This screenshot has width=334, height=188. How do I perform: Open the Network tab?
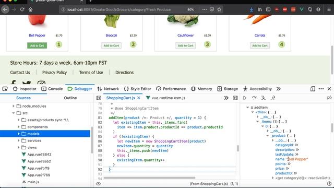pos(108,89)
